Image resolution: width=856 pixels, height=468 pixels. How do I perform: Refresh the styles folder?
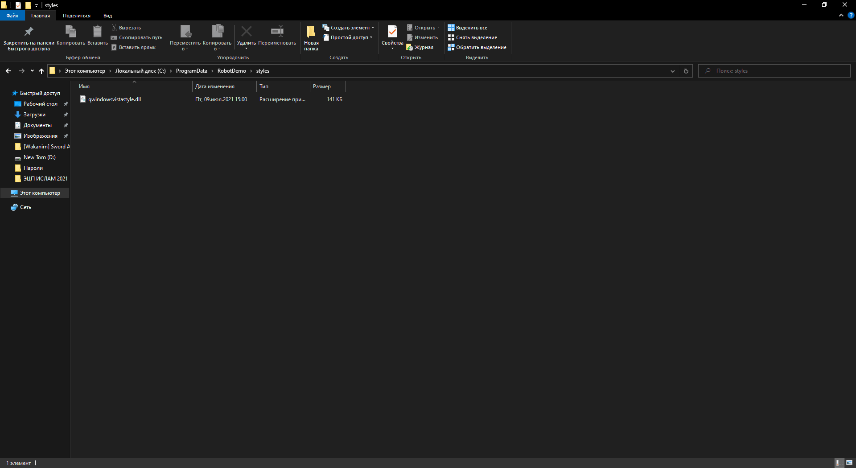pos(686,71)
